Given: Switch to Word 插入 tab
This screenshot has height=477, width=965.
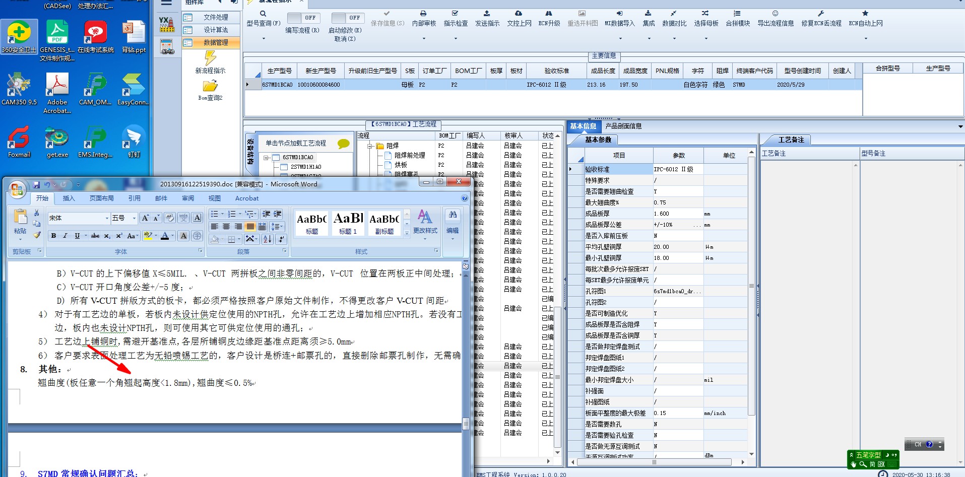Looking at the screenshot, I should point(69,198).
